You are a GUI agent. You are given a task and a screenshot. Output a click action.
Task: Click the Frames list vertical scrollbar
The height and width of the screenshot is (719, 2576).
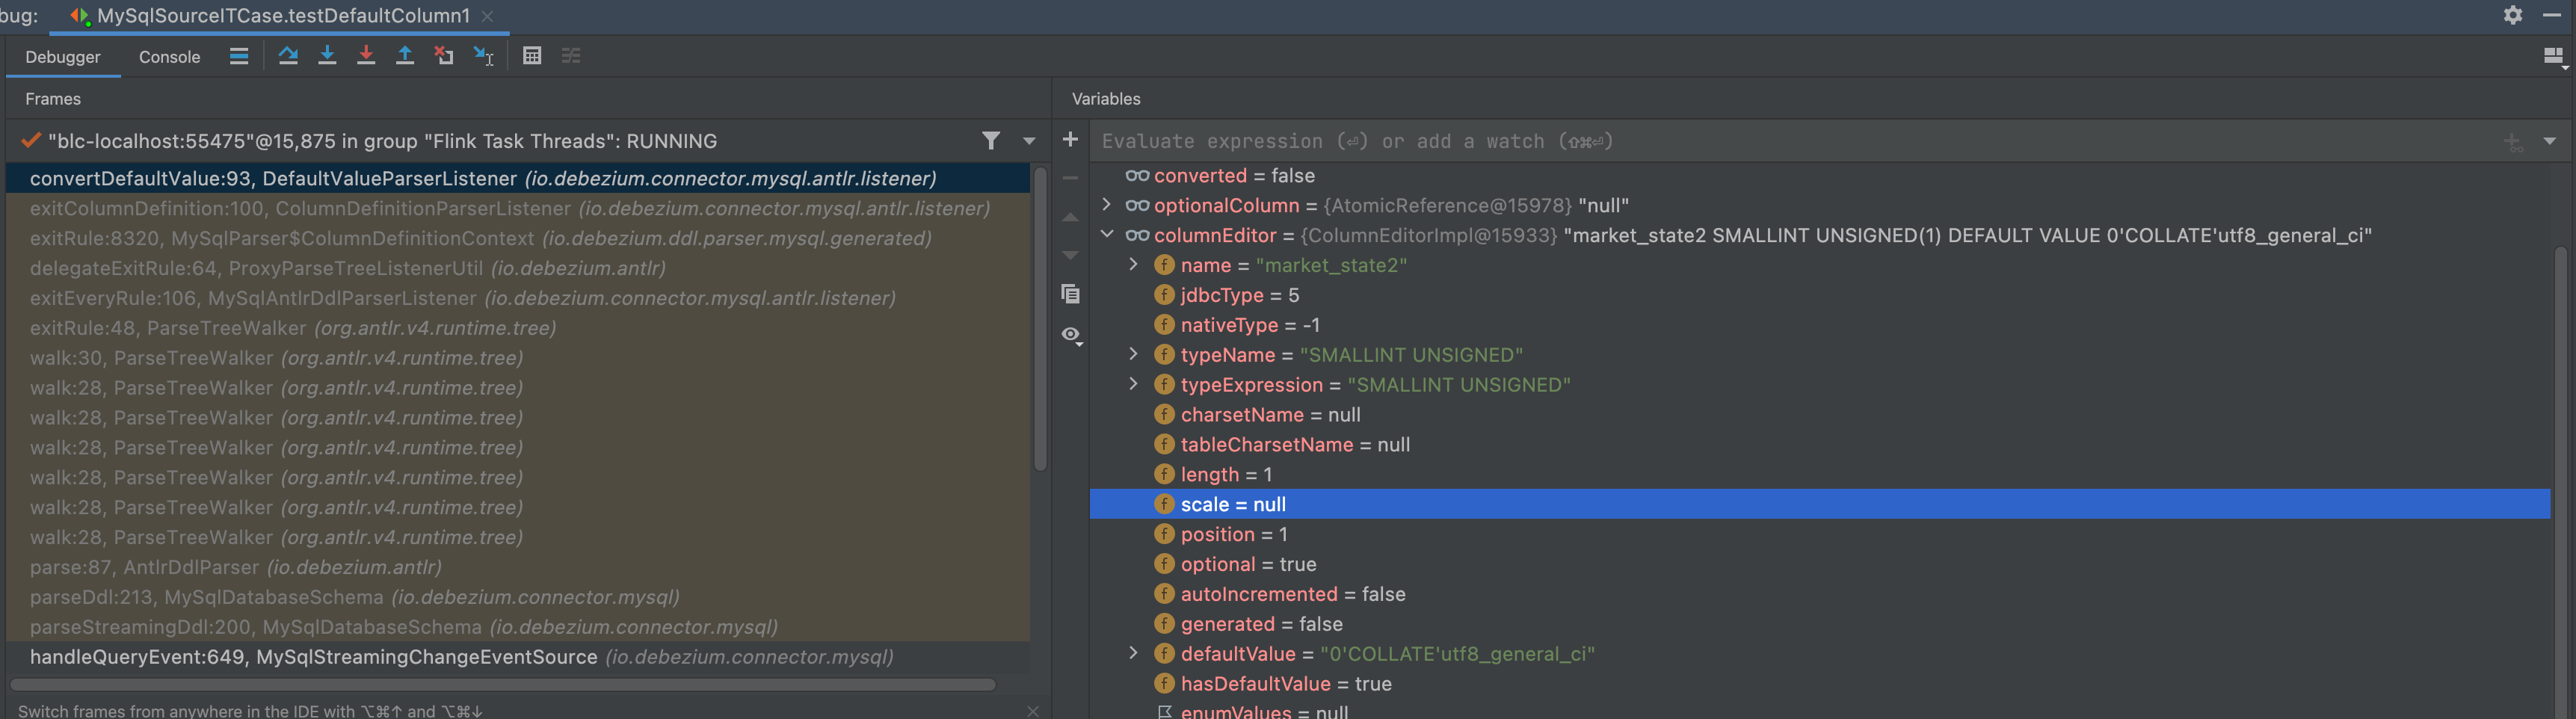coord(1040,319)
